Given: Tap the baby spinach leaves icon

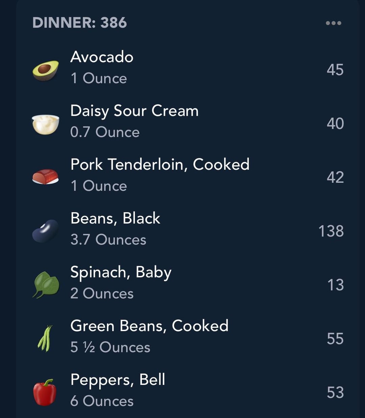Looking at the screenshot, I should coord(46,285).
